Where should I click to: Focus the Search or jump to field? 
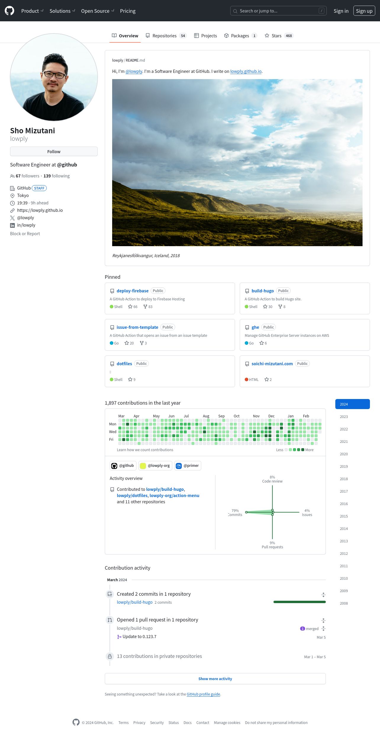point(278,11)
